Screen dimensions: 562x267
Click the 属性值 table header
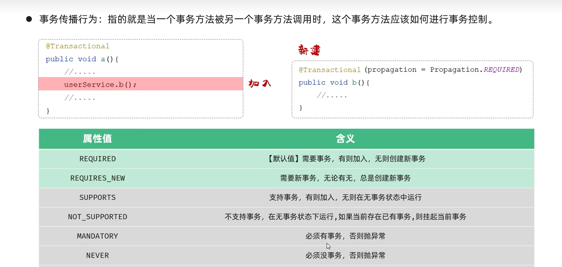(x=97, y=139)
